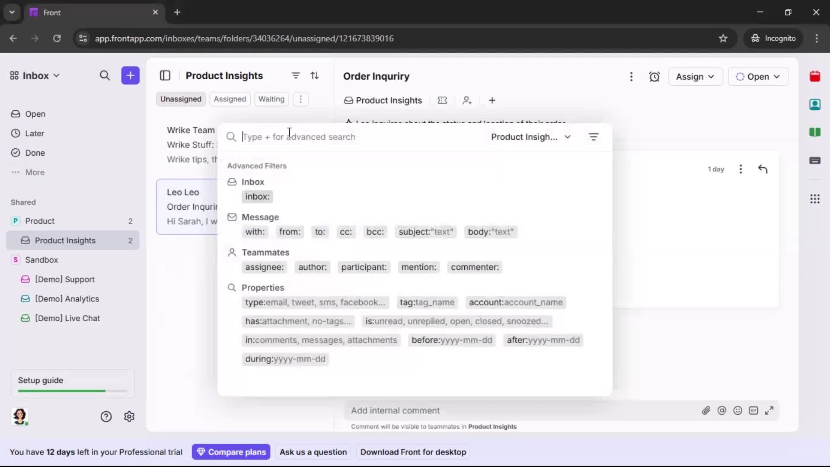
Task: Open the knowledge base panel in right sidebar
Action: pos(815,133)
